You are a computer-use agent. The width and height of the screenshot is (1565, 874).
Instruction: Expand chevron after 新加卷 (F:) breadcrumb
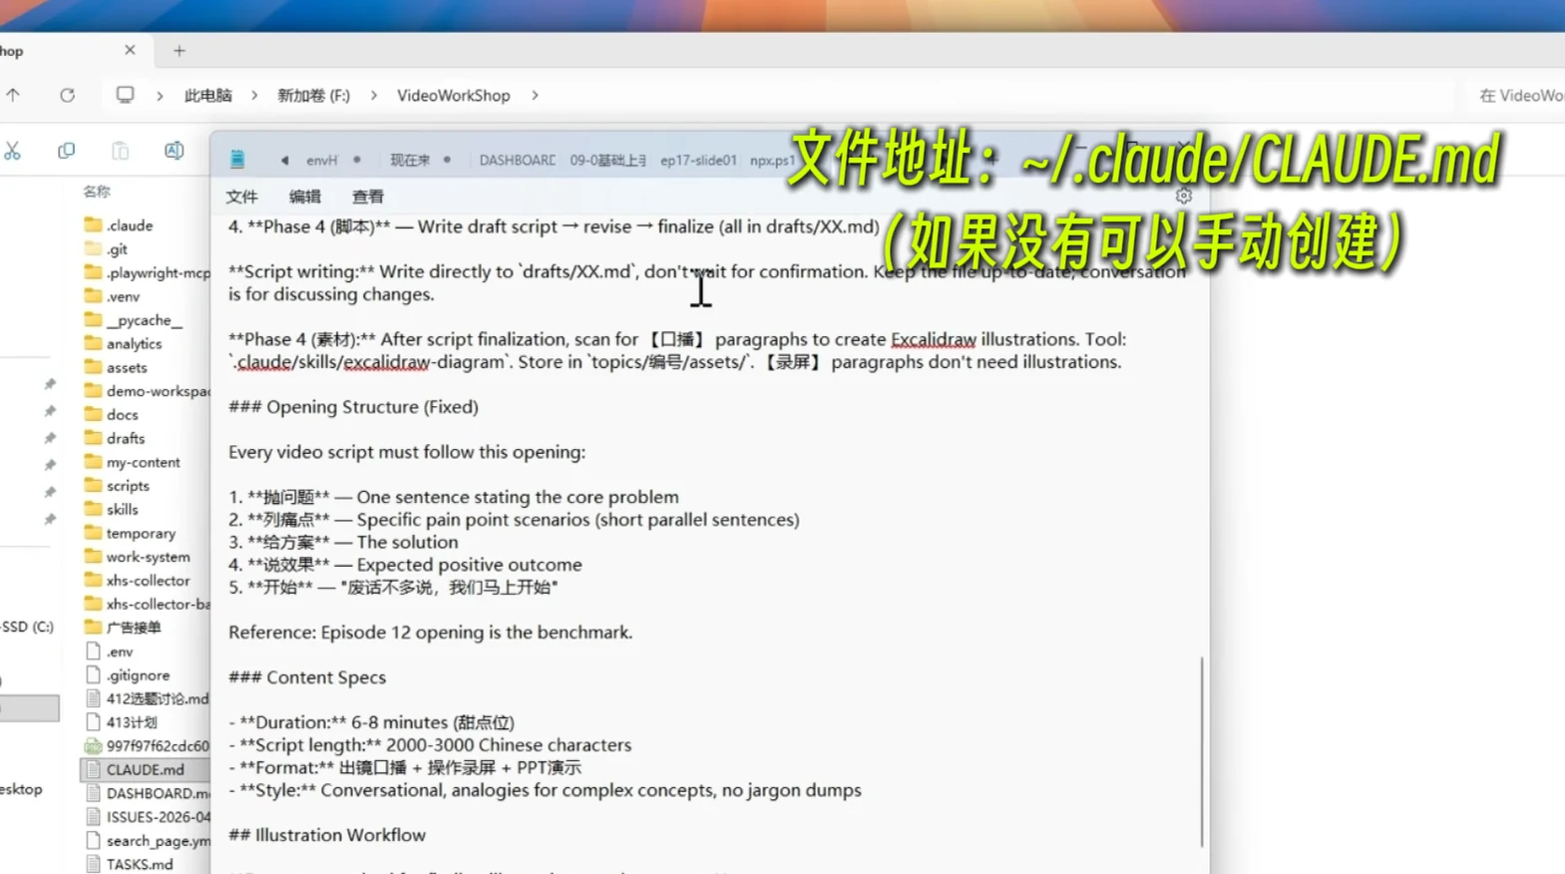(x=374, y=95)
